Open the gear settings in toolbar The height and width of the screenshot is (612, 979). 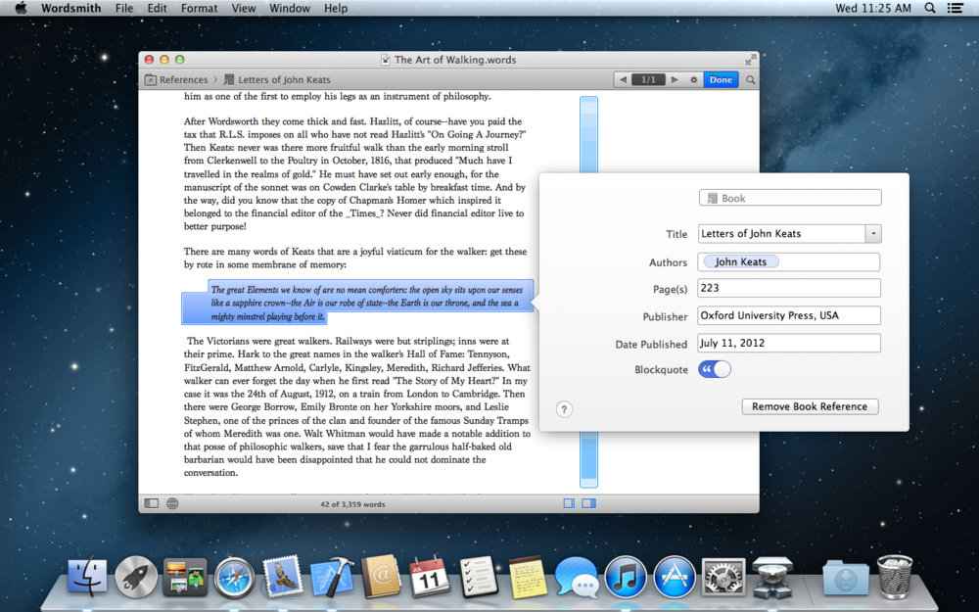click(x=693, y=80)
